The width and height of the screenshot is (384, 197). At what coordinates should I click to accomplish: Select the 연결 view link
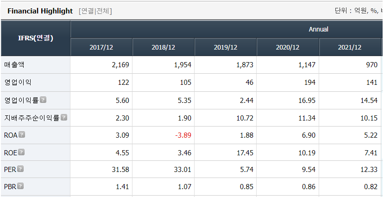(88, 11)
